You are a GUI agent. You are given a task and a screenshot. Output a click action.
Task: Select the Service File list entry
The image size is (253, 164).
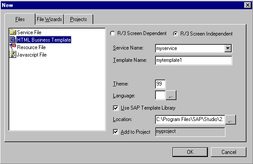pyautogui.click(x=29, y=32)
